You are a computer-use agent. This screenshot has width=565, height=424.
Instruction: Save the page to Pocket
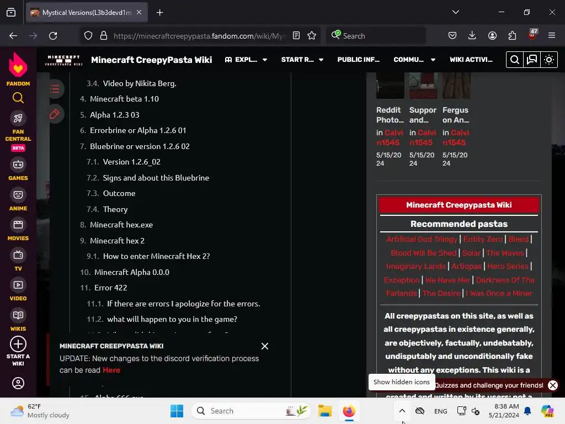(x=452, y=36)
